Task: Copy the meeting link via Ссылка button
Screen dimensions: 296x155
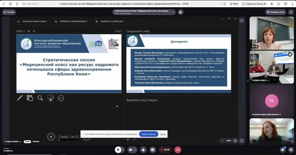Action: [9, 12]
